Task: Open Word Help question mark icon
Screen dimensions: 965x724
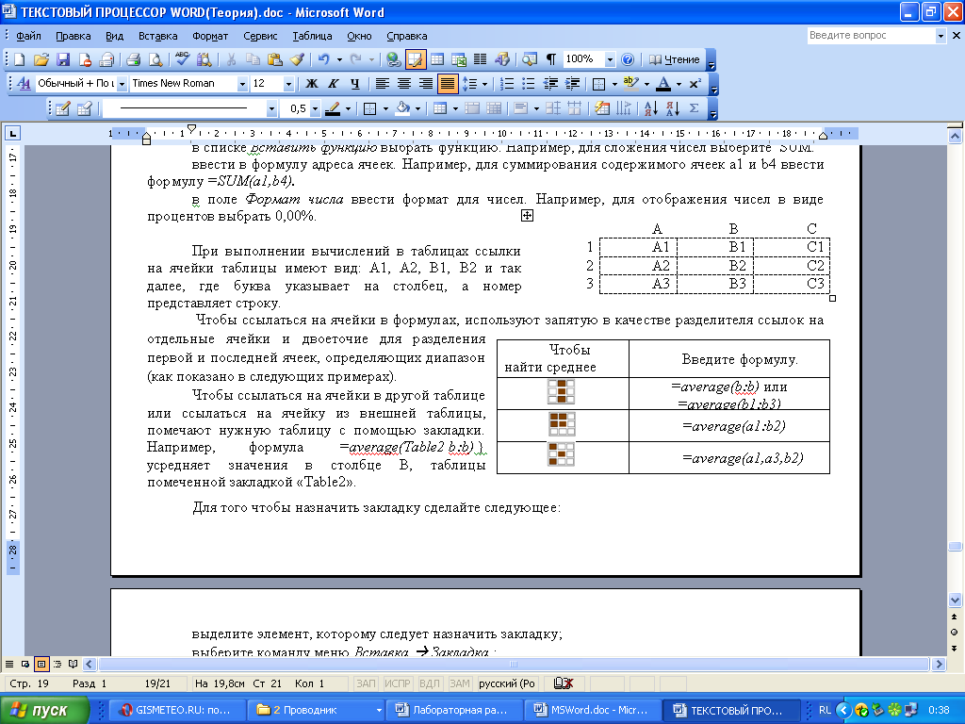Action: pyautogui.click(x=627, y=59)
